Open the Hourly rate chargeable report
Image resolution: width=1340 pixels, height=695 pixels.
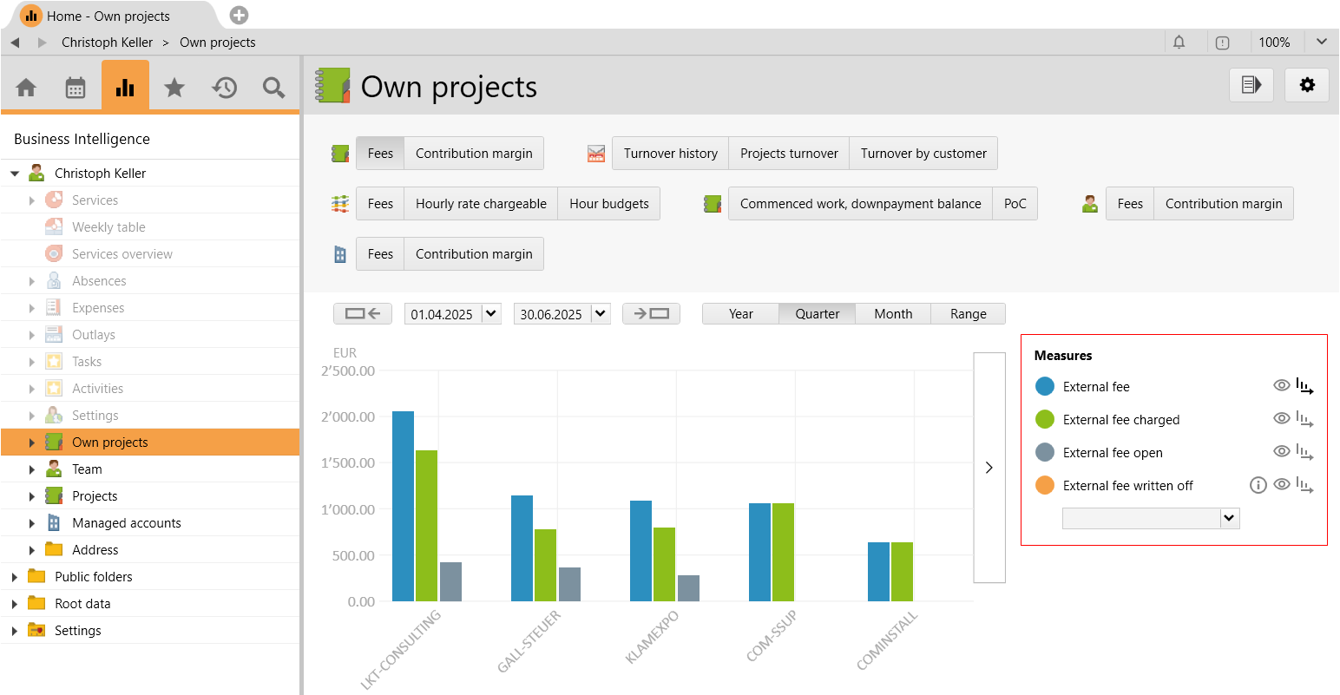[481, 204]
